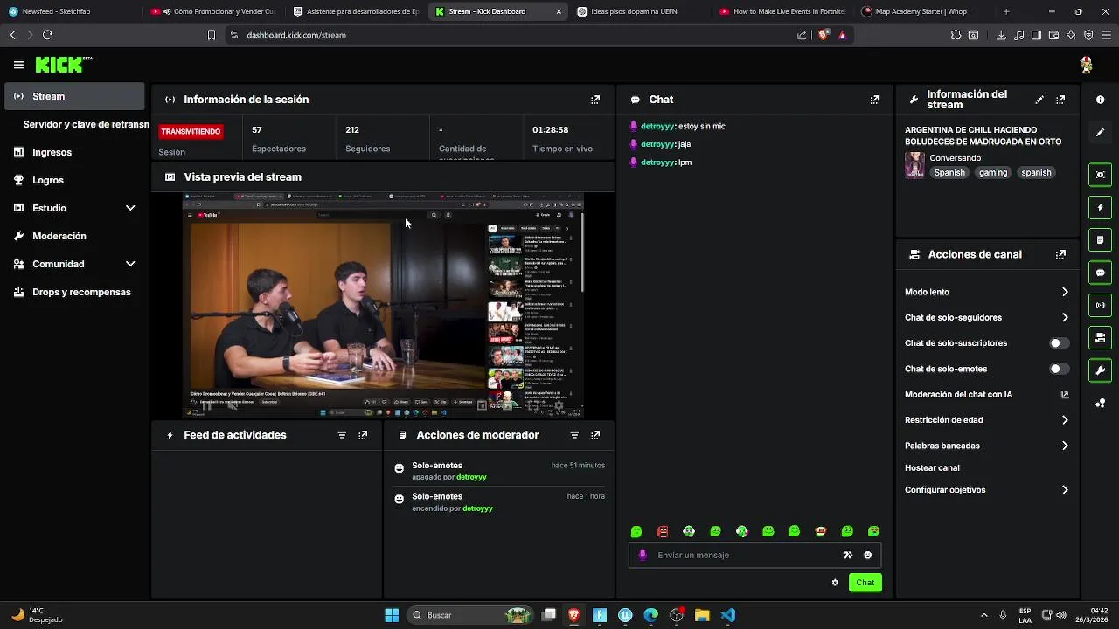The height and width of the screenshot is (629, 1119).
Task: Click the pencil icon in right sidebar
Action: tap(1100, 132)
